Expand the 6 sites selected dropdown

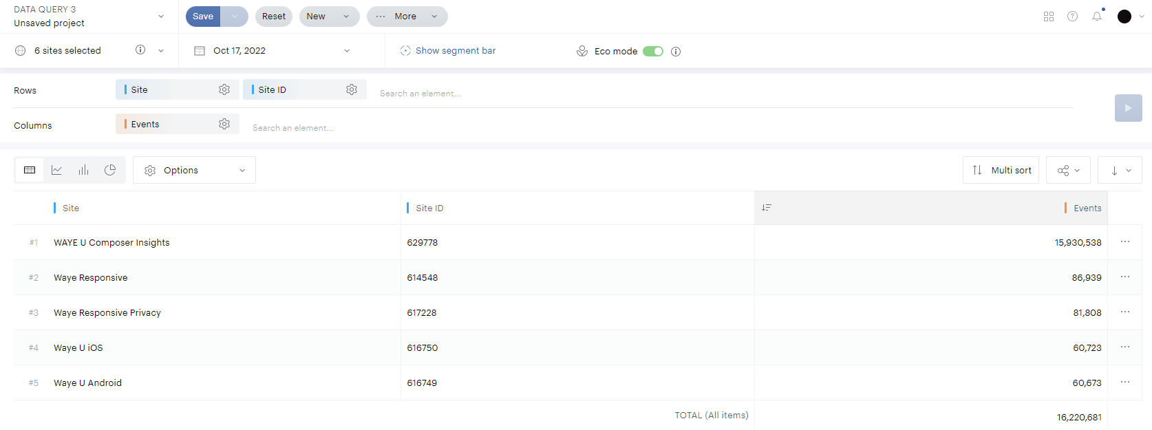160,51
